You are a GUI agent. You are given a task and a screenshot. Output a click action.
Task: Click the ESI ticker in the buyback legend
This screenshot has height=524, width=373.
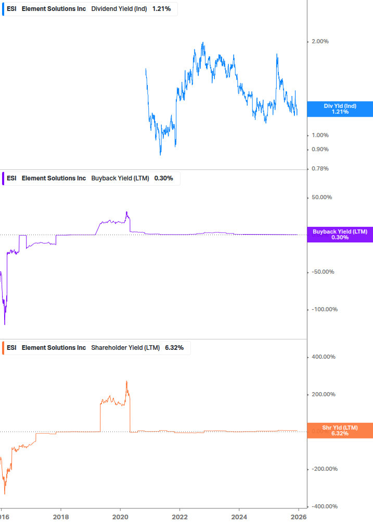11,178
